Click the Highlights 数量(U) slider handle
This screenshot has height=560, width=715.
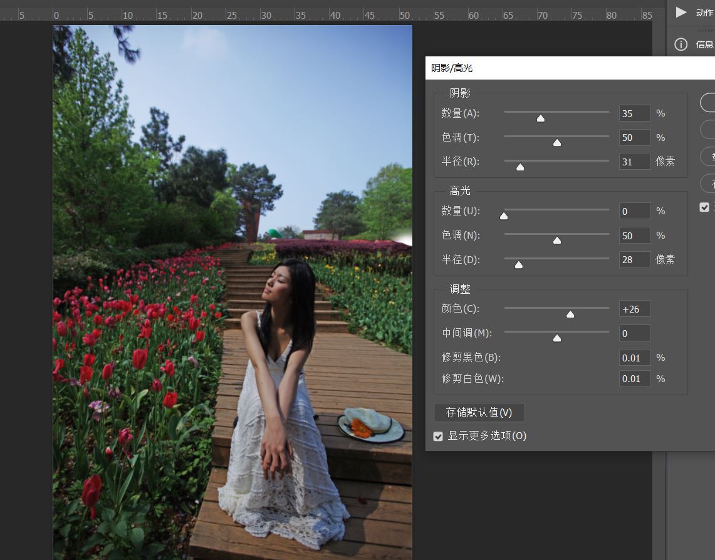(503, 216)
